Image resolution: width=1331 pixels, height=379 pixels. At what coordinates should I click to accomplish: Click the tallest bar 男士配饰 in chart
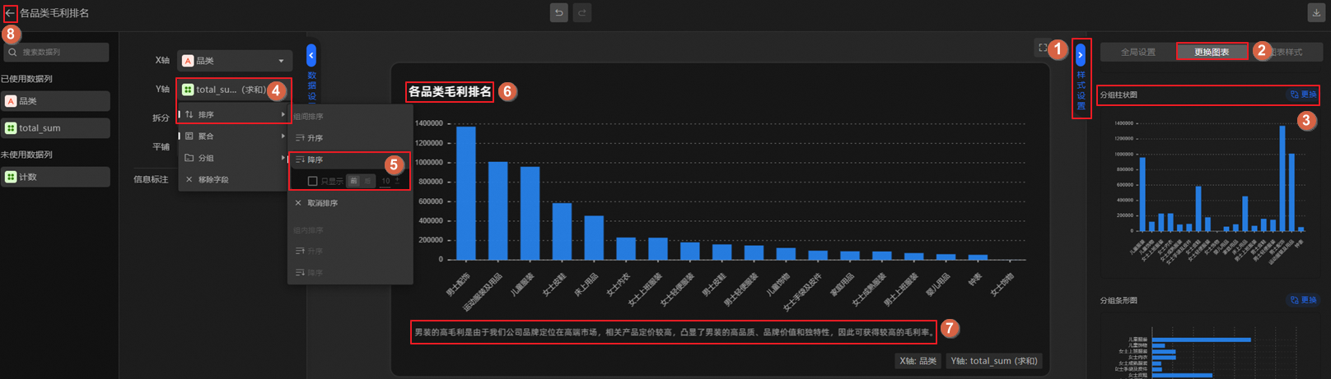click(466, 193)
